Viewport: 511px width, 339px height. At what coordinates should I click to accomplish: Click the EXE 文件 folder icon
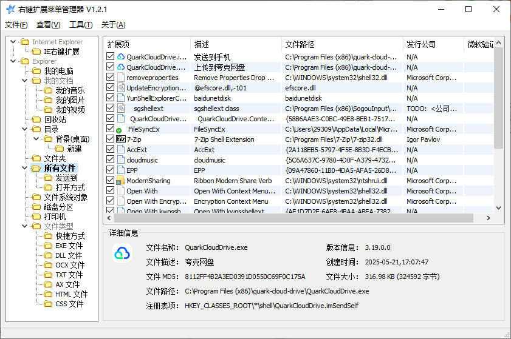coord(48,246)
